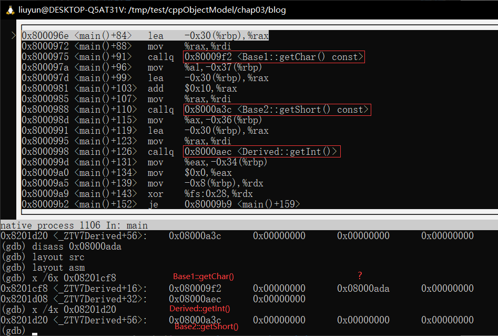Place cursor at the final (gdb) prompt
The height and width of the screenshot is (336, 498).
click(x=34, y=331)
